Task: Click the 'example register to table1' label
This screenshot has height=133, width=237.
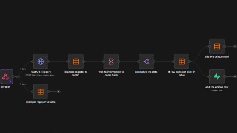Action: coord(76,73)
